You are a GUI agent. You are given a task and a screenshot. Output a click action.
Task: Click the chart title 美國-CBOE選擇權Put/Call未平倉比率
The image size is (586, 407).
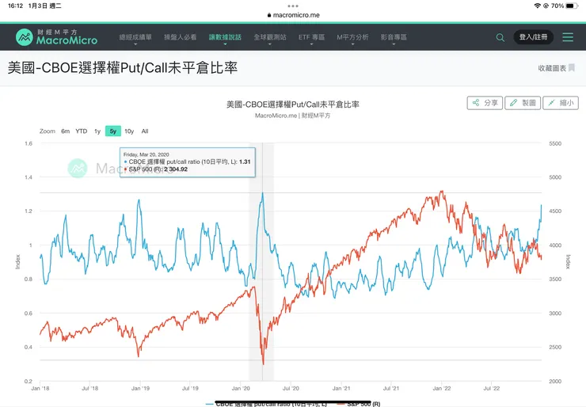pyautogui.click(x=293, y=105)
